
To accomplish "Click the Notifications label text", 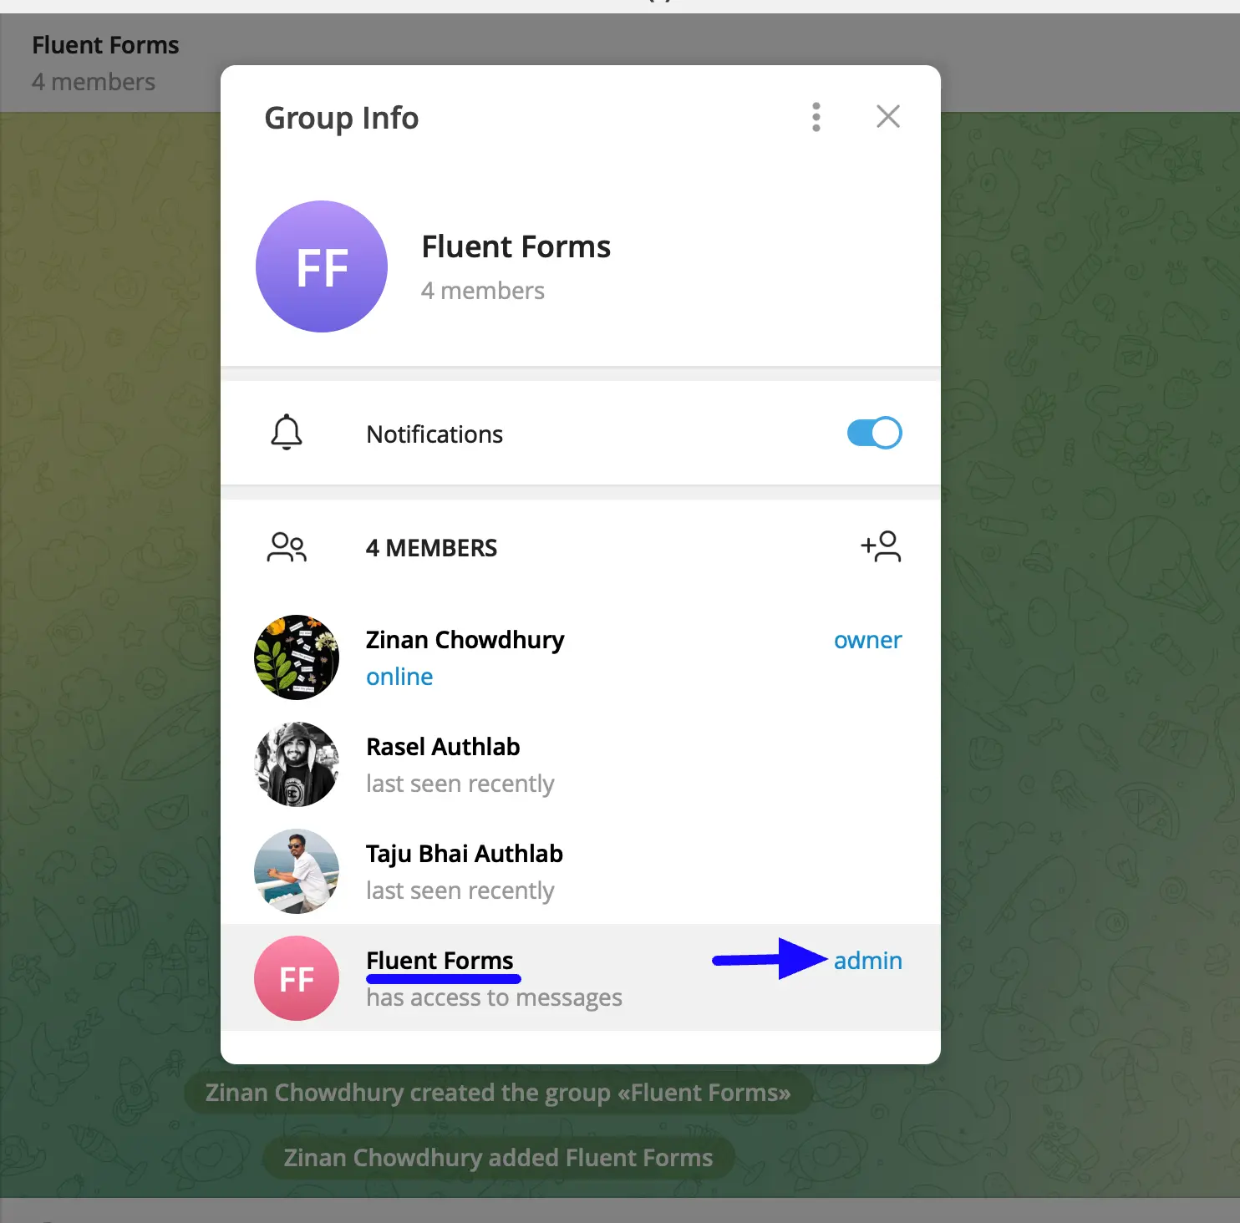I will [435, 434].
